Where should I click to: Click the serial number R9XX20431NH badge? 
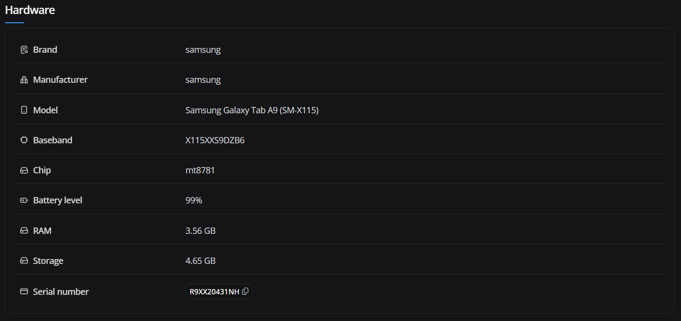[x=219, y=291]
